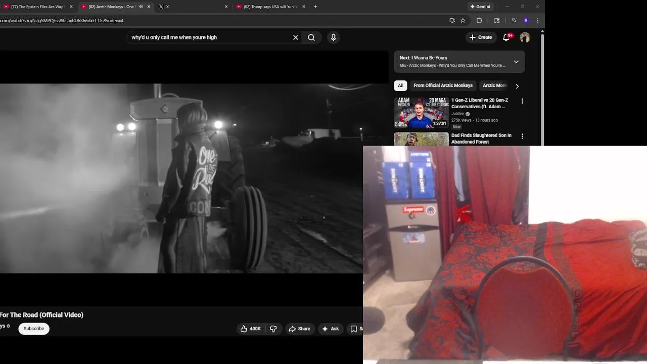Select the All filter chip
Viewport: 647px width, 364px height.
coord(400,85)
